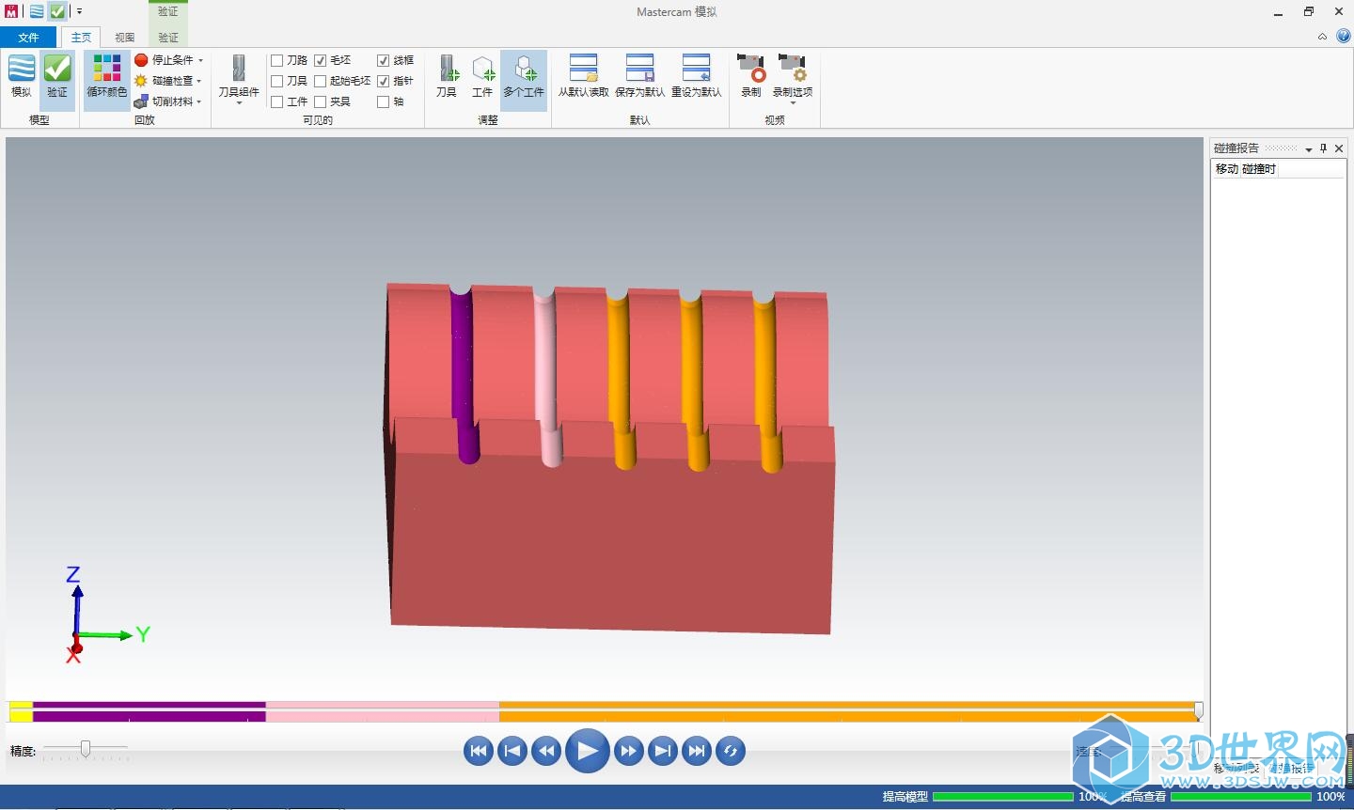Collapse the ribbon with the caret icon
Screen dimensions: 1354x810
pyautogui.click(x=1322, y=37)
